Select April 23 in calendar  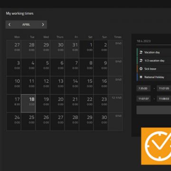click(101, 104)
